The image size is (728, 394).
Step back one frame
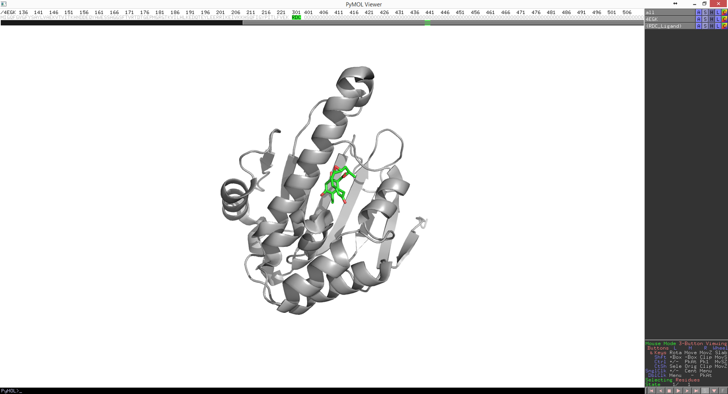tap(660, 391)
